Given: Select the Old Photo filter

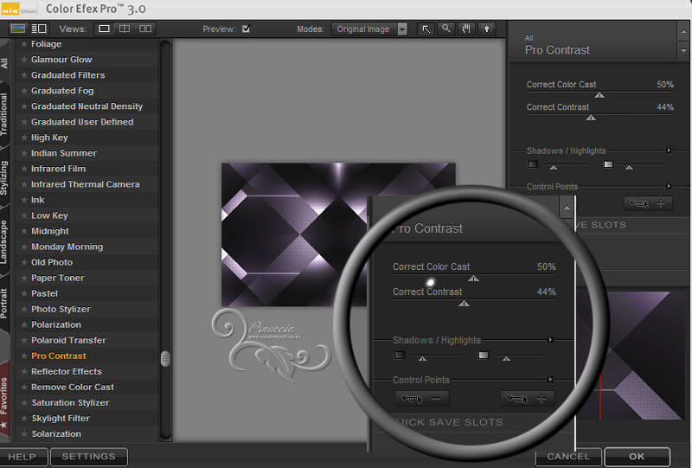Looking at the screenshot, I should pos(52,262).
